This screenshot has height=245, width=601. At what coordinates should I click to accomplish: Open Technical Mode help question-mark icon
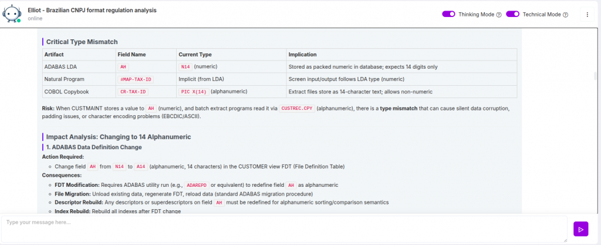[565, 15]
